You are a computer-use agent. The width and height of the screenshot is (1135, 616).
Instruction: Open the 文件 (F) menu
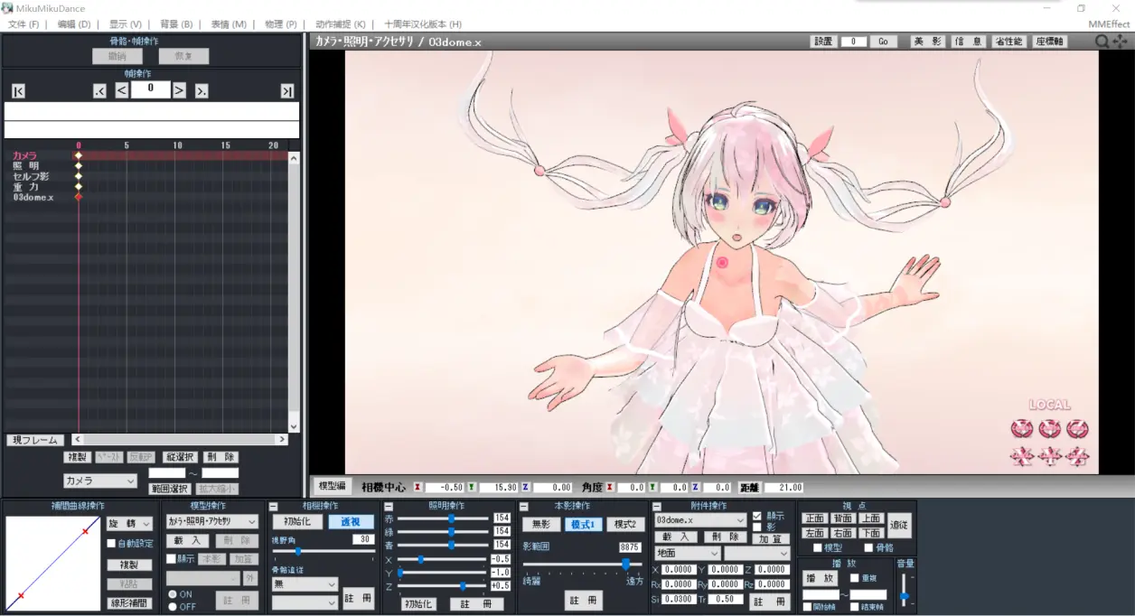(23, 24)
